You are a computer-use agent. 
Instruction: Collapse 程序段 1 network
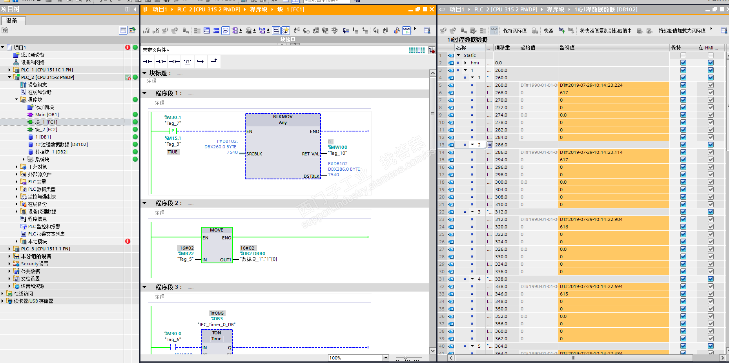(x=144, y=93)
